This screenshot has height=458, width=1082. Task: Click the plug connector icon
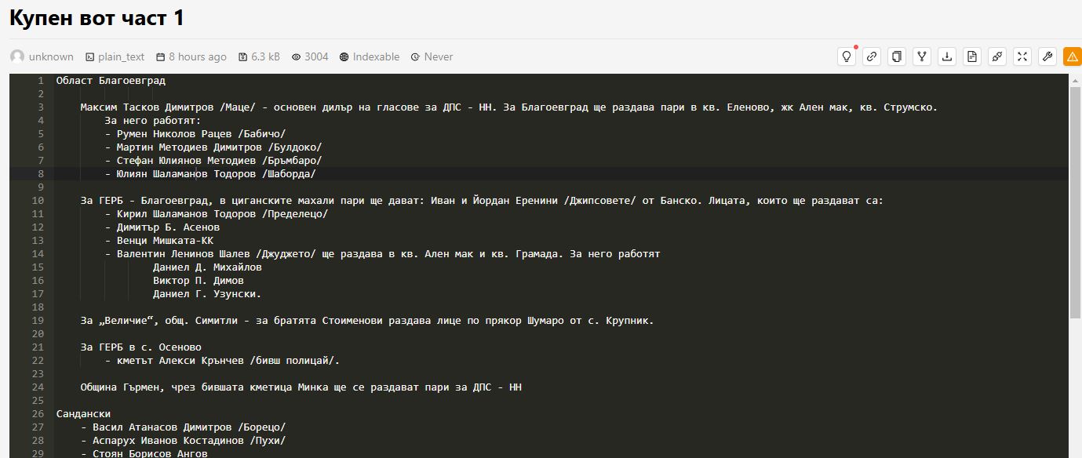click(x=997, y=56)
